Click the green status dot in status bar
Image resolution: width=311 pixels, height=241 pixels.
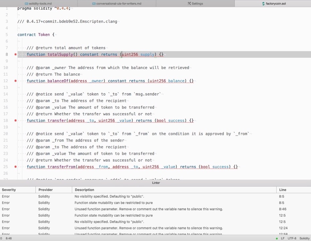tap(277, 238)
